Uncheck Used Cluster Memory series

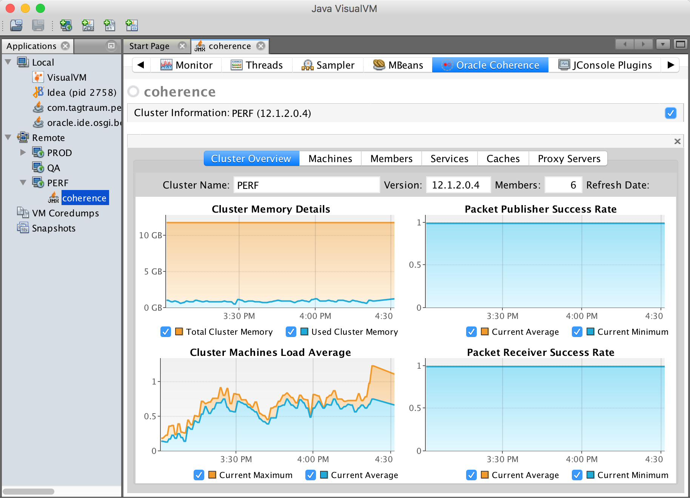click(291, 332)
